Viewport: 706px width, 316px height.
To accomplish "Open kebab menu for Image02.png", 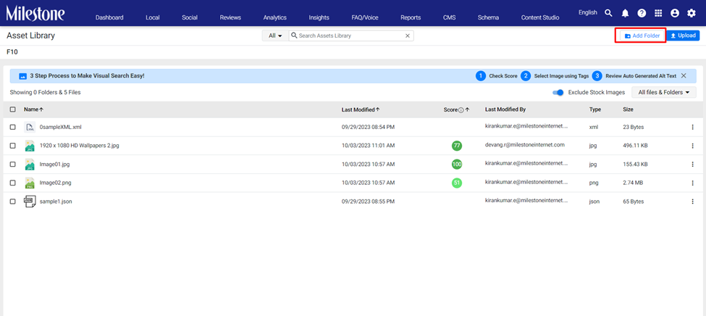I will [x=692, y=183].
